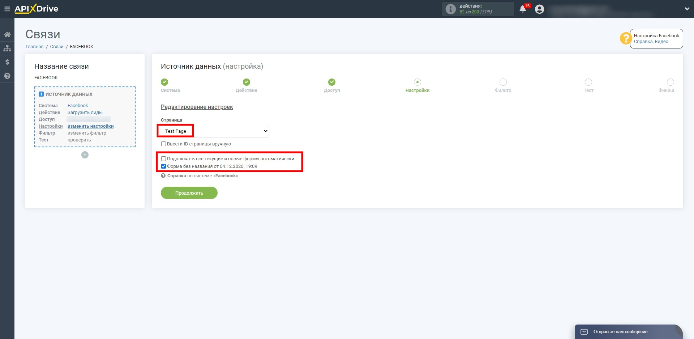Click the ApiX-Drive logo
The width and height of the screenshot is (694, 339).
pyautogui.click(x=36, y=9)
